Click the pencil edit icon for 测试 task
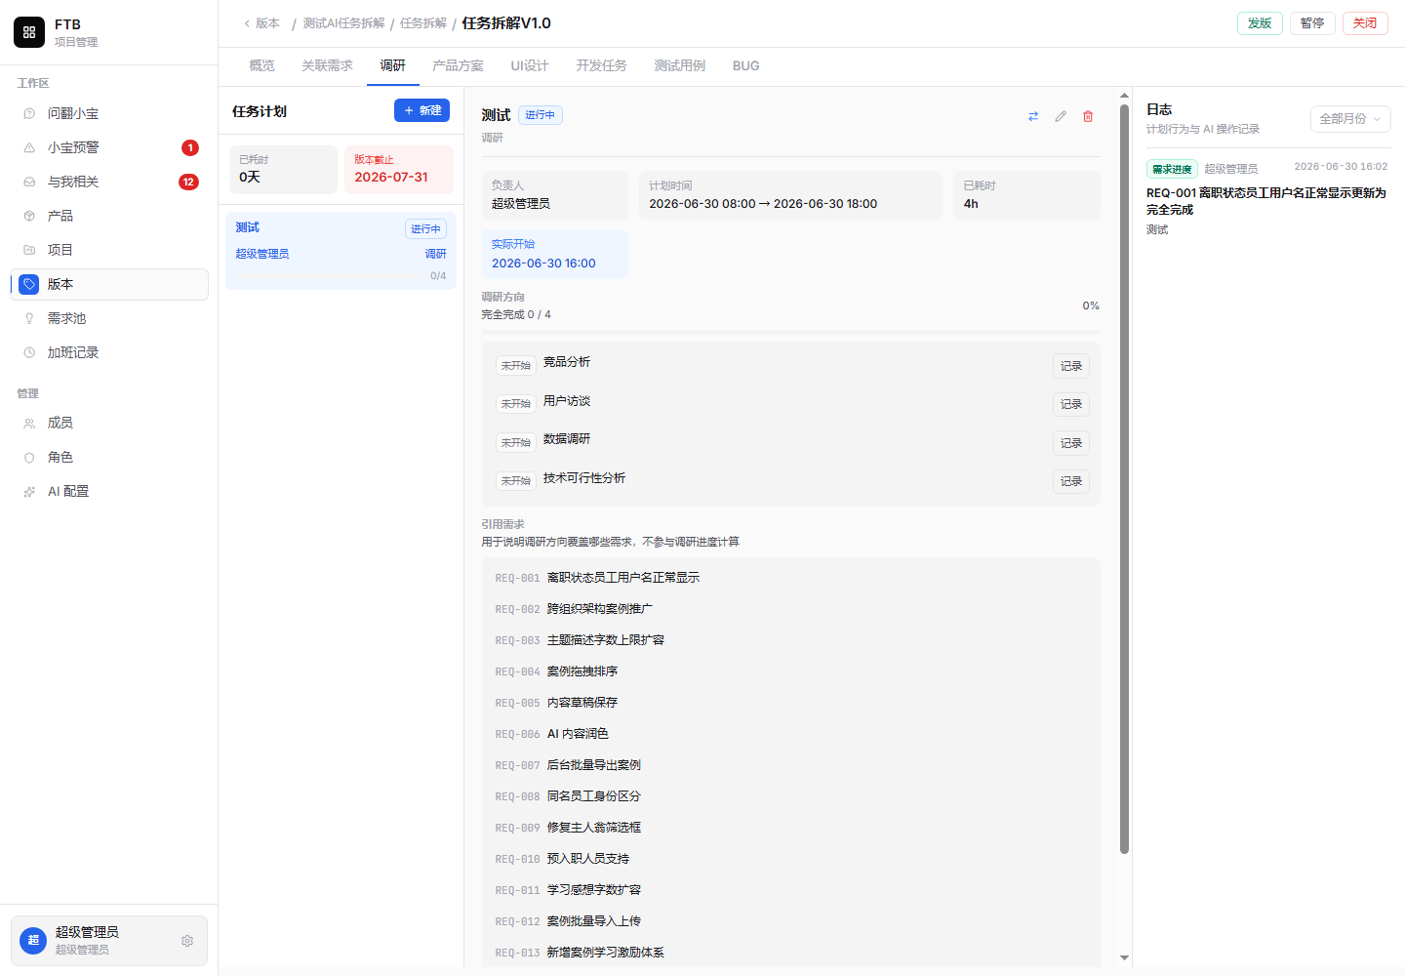This screenshot has height=976, width=1405. click(x=1061, y=116)
